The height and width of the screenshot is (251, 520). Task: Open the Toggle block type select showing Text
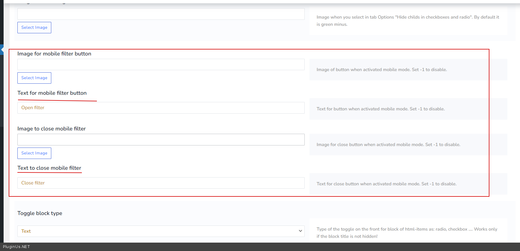click(161, 231)
